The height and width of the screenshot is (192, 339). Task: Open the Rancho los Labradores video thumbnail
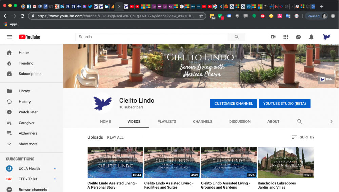pyautogui.click(x=285, y=163)
